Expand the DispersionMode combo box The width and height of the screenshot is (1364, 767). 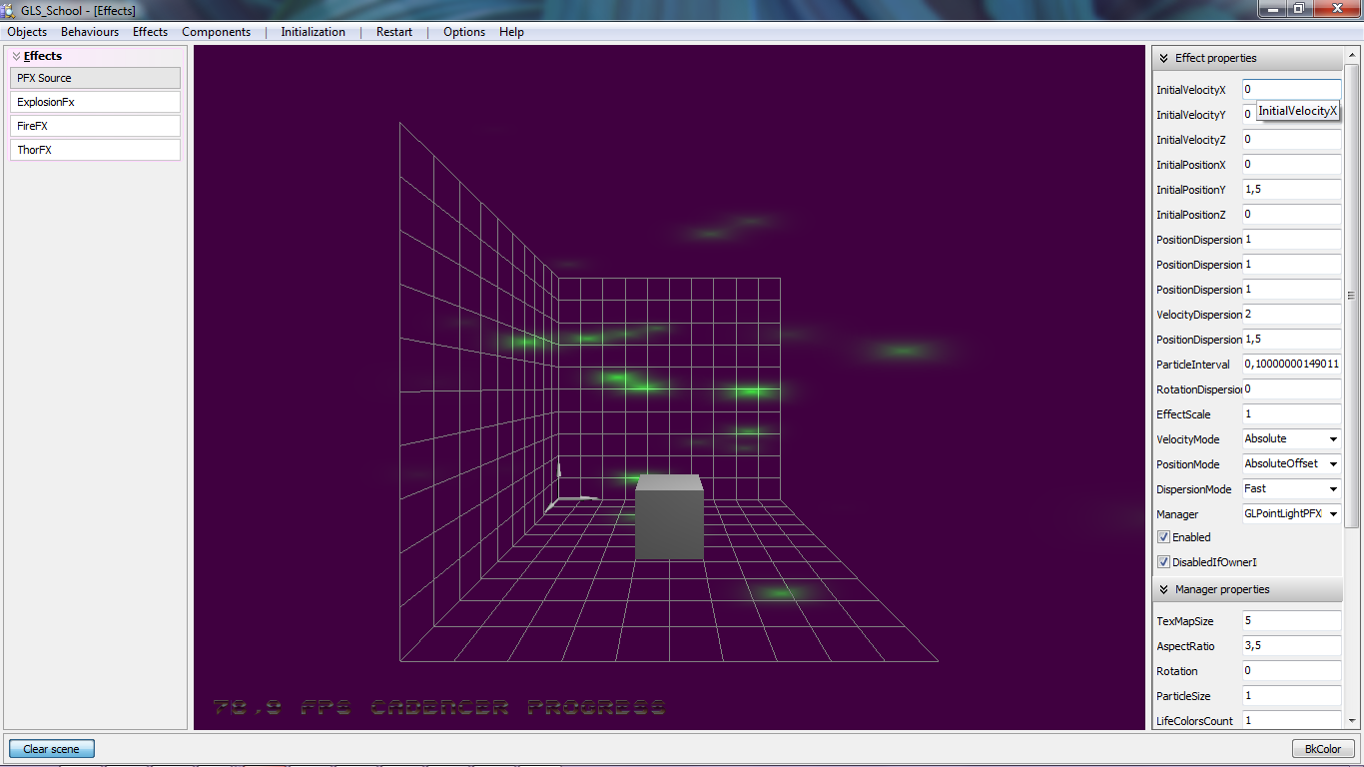pos(1333,489)
